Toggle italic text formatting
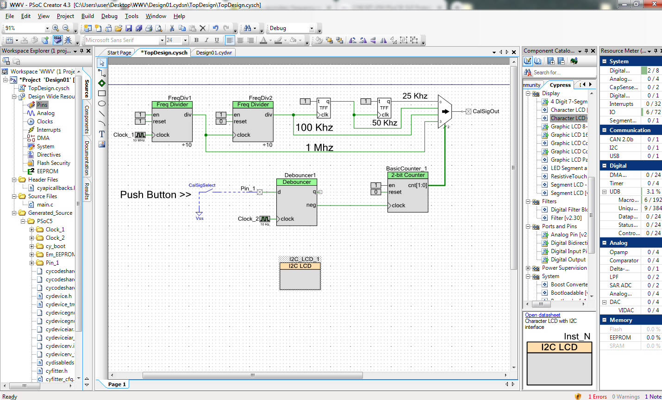Image resolution: width=662 pixels, height=400 pixels. (x=206, y=40)
